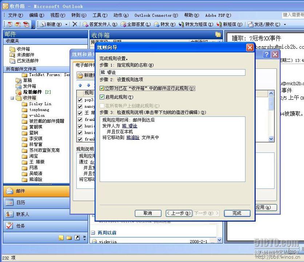Viewport: 304px width, 262px height.
Task: Open 编辑 menu
Action: coord(37,15)
